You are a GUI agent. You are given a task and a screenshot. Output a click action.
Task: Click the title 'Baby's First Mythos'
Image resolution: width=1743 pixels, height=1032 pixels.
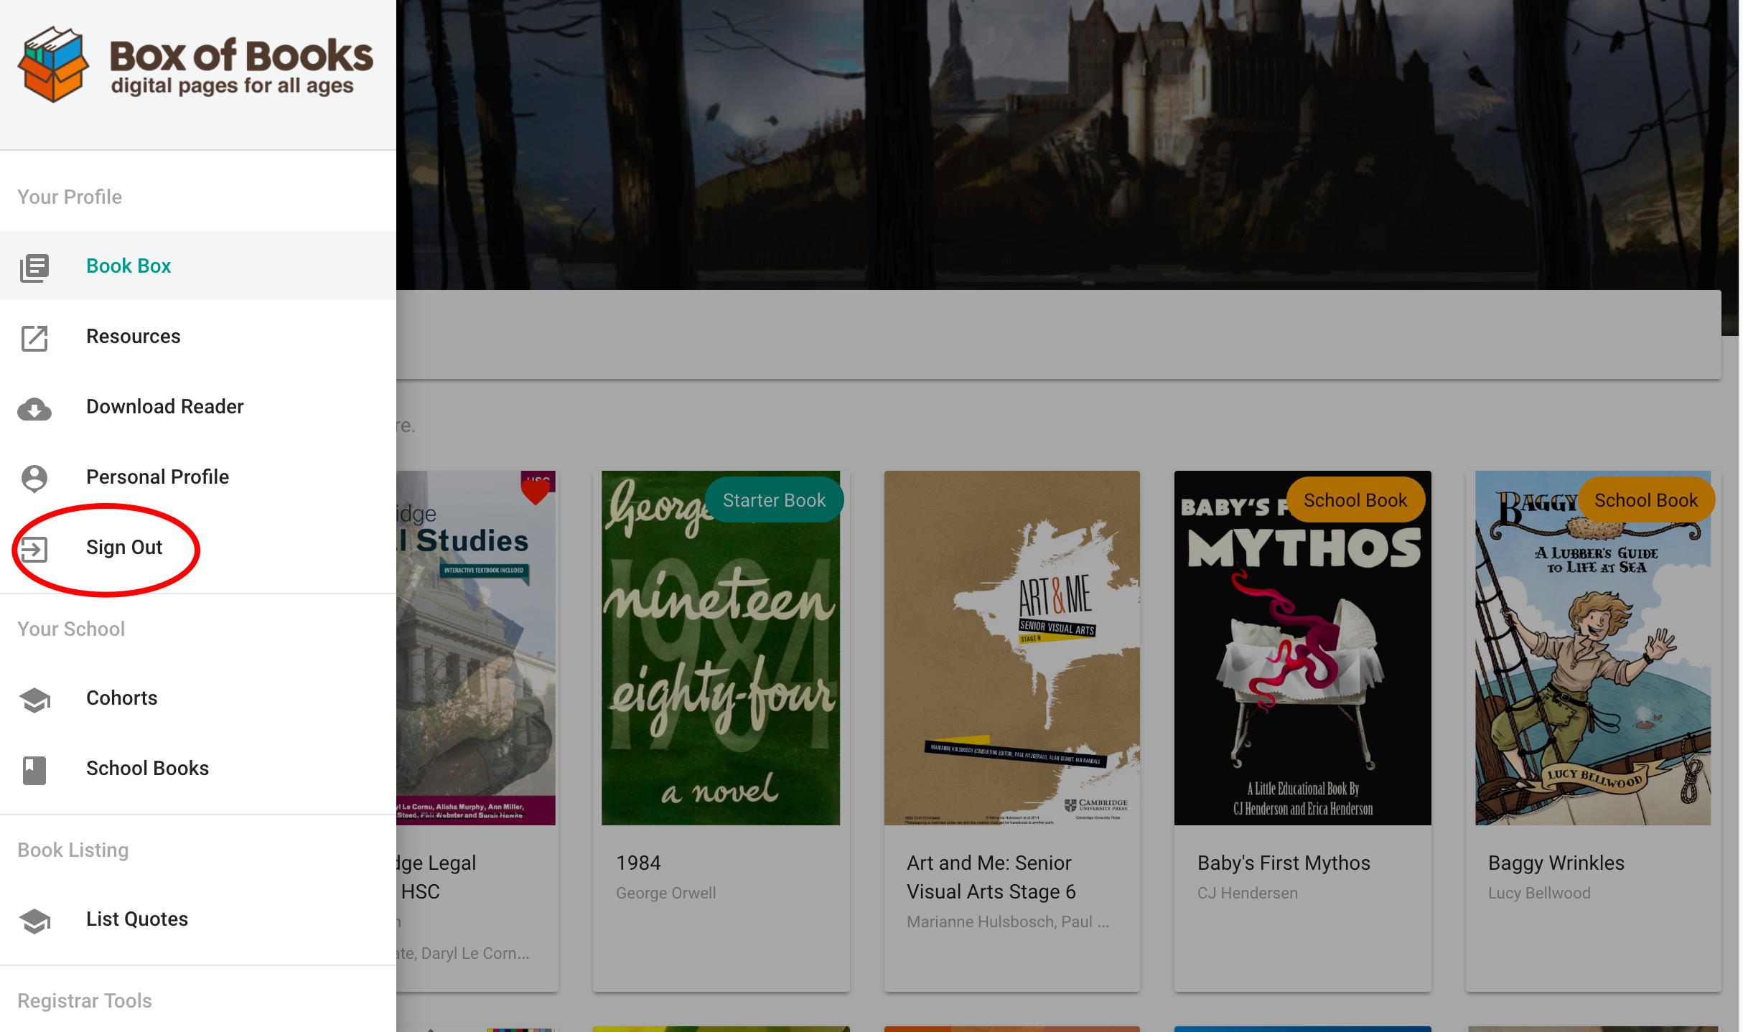coord(1284,863)
